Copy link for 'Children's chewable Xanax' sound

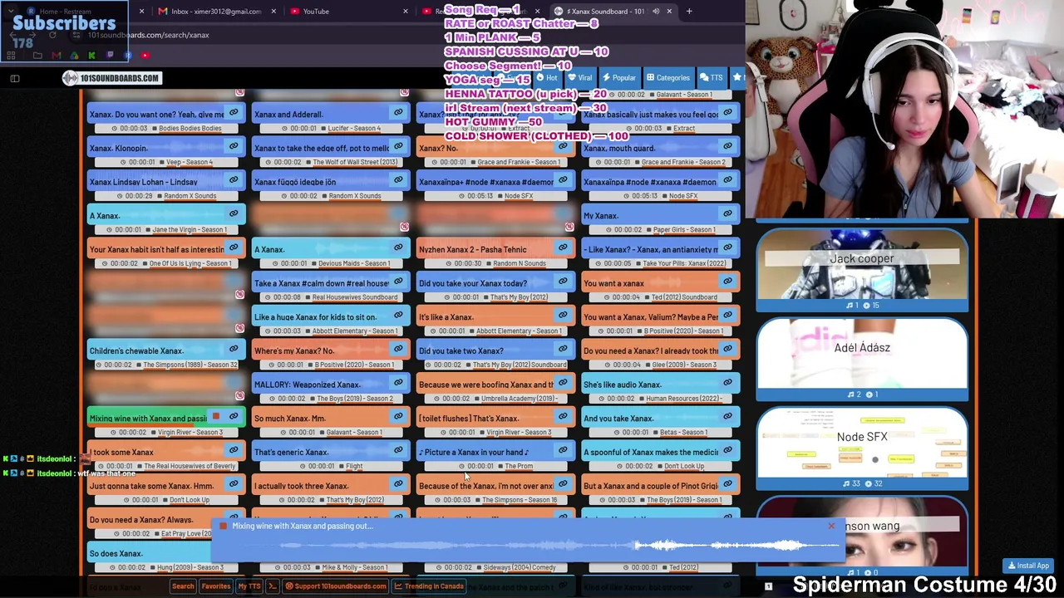tap(234, 350)
